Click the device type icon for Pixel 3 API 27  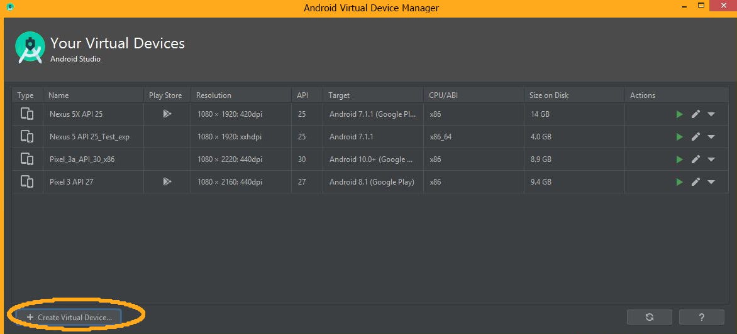[27, 181]
